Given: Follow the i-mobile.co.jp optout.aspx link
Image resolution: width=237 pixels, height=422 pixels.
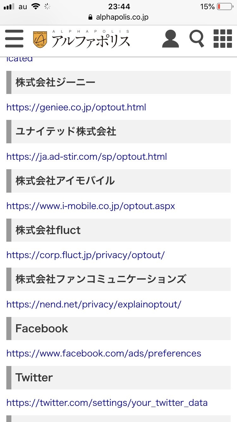Looking at the screenshot, I should coord(91,206).
